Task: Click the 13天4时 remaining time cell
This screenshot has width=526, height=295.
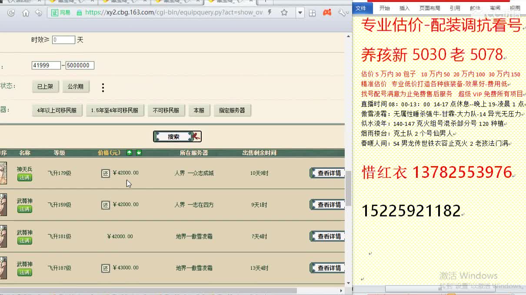Action: click(x=259, y=268)
